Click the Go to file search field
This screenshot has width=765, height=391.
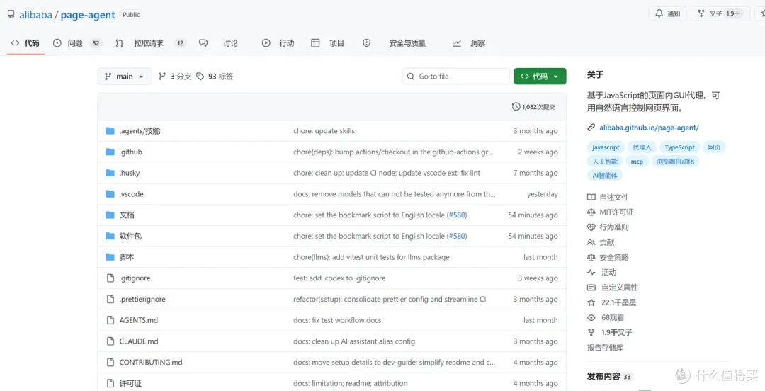click(456, 76)
